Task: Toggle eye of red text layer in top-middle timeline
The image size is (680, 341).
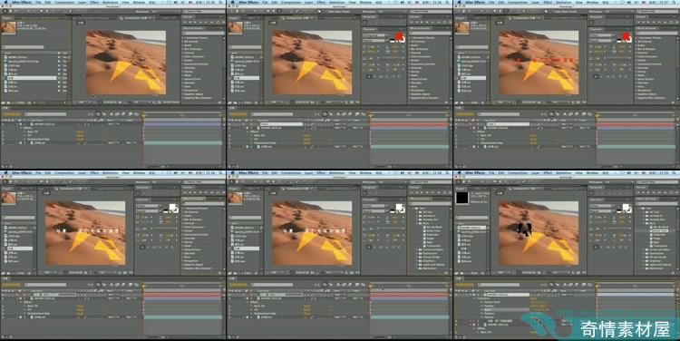Action: (230, 124)
